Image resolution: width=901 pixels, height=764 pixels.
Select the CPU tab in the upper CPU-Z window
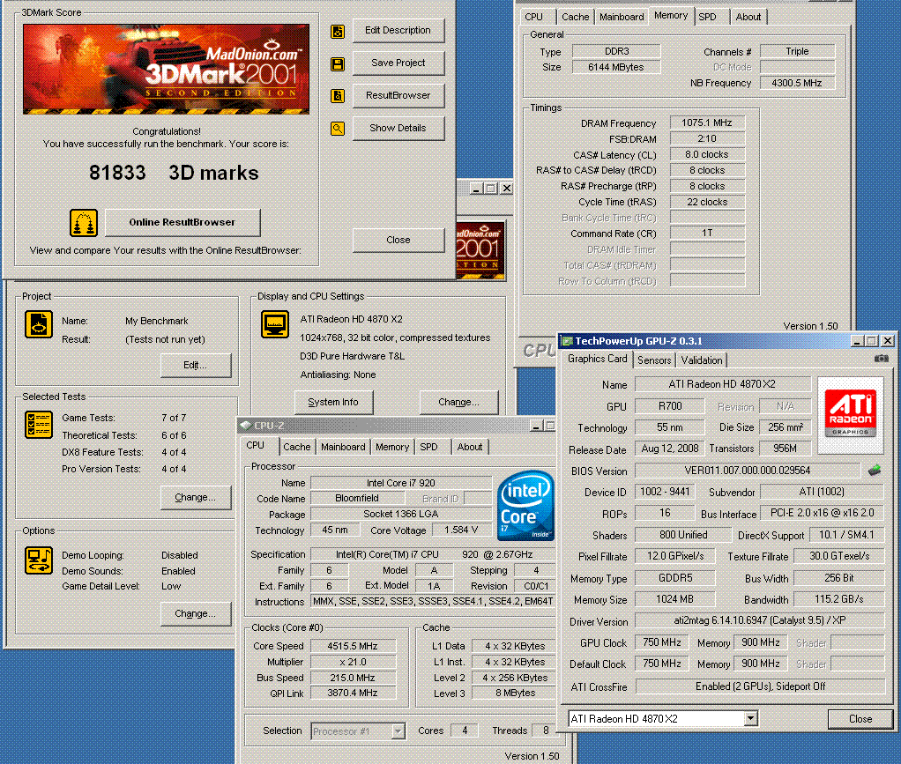pos(534,18)
